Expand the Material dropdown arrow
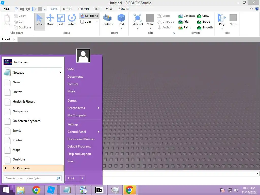 click(x=138, y=28)
